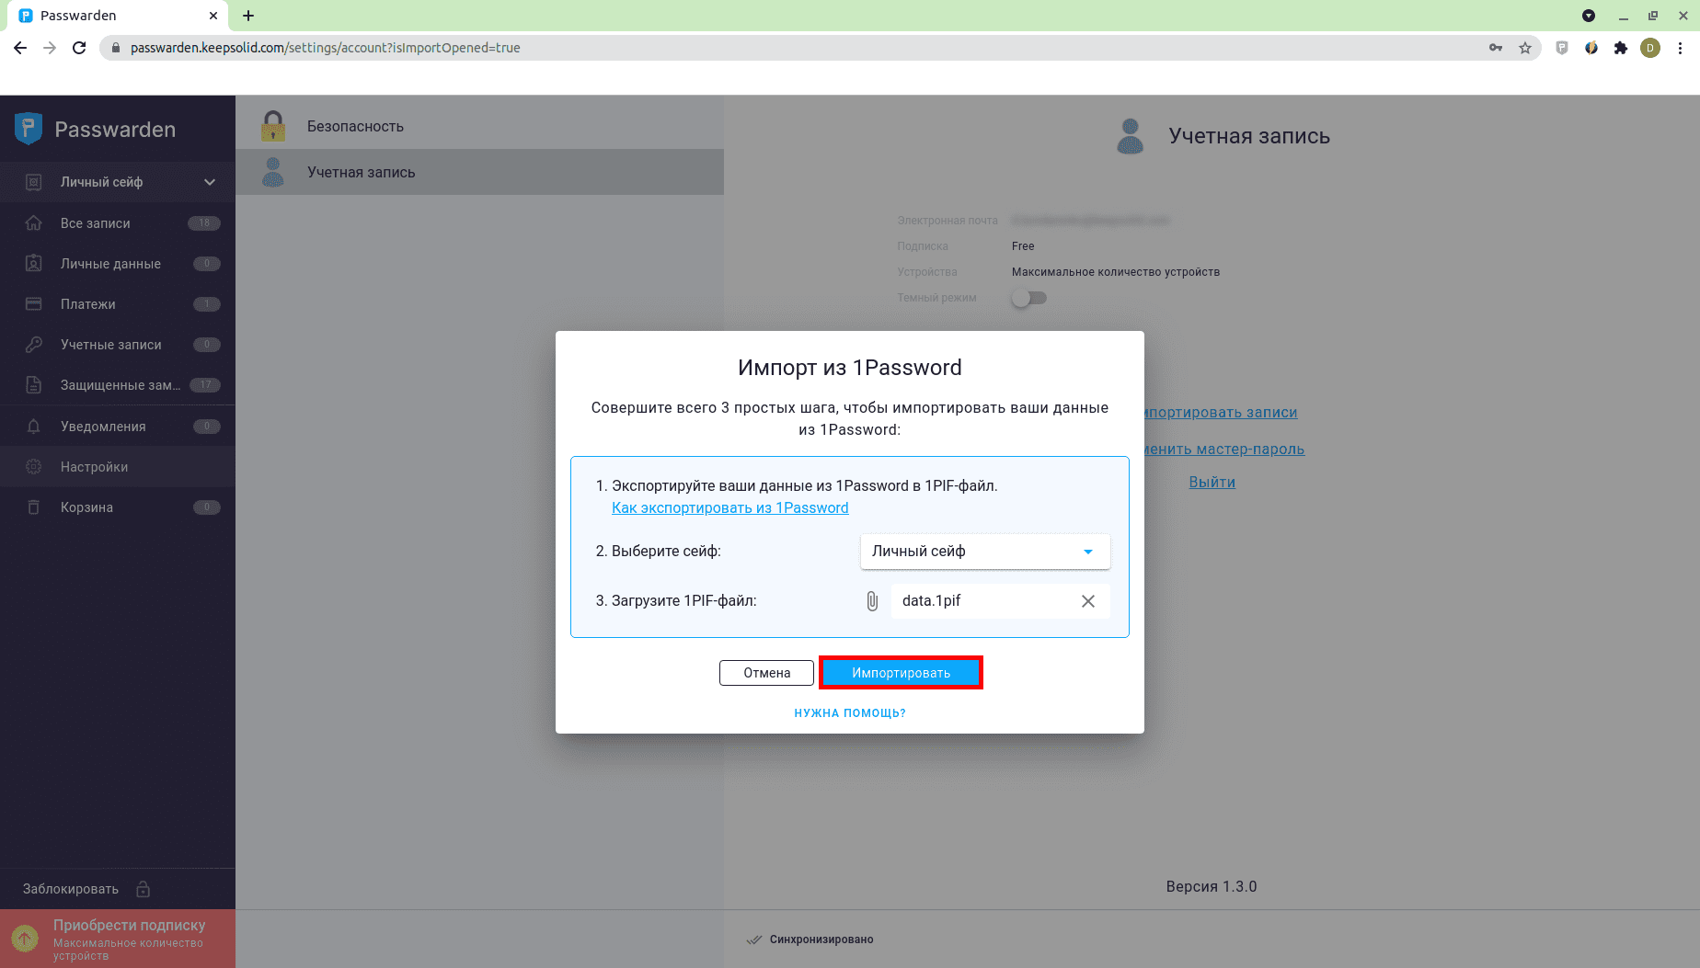The width and height of the screenshot is (1700, 968).
Task: Toggle the dark mode switch
Action: click(1029, 298)
